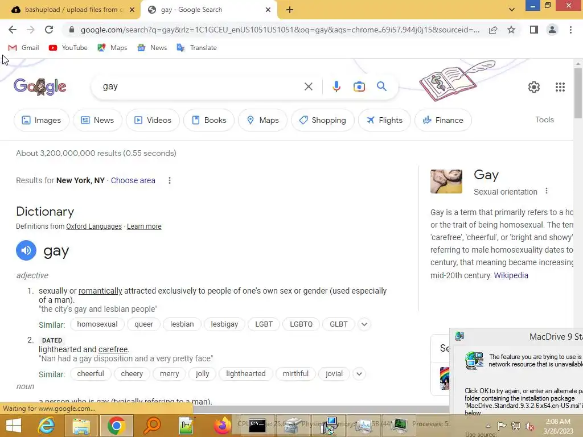Click the share page icon in address bar

[x=493, y=30]
